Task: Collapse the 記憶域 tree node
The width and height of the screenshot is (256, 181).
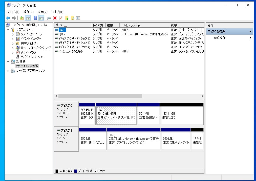Action: 8,62
